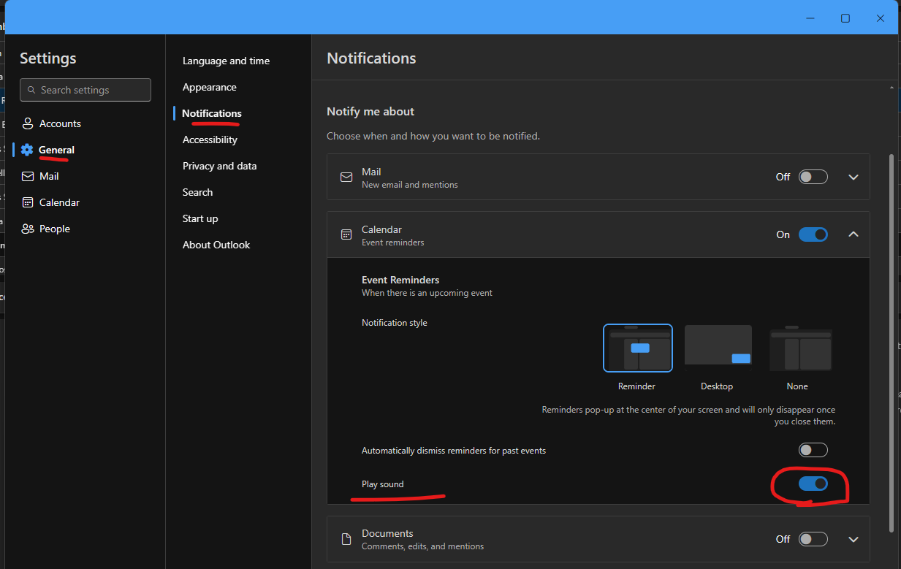Click the Play sound label
Viewport: 901px width, 569px height.
pyautogui.click(x=382, y=484)
